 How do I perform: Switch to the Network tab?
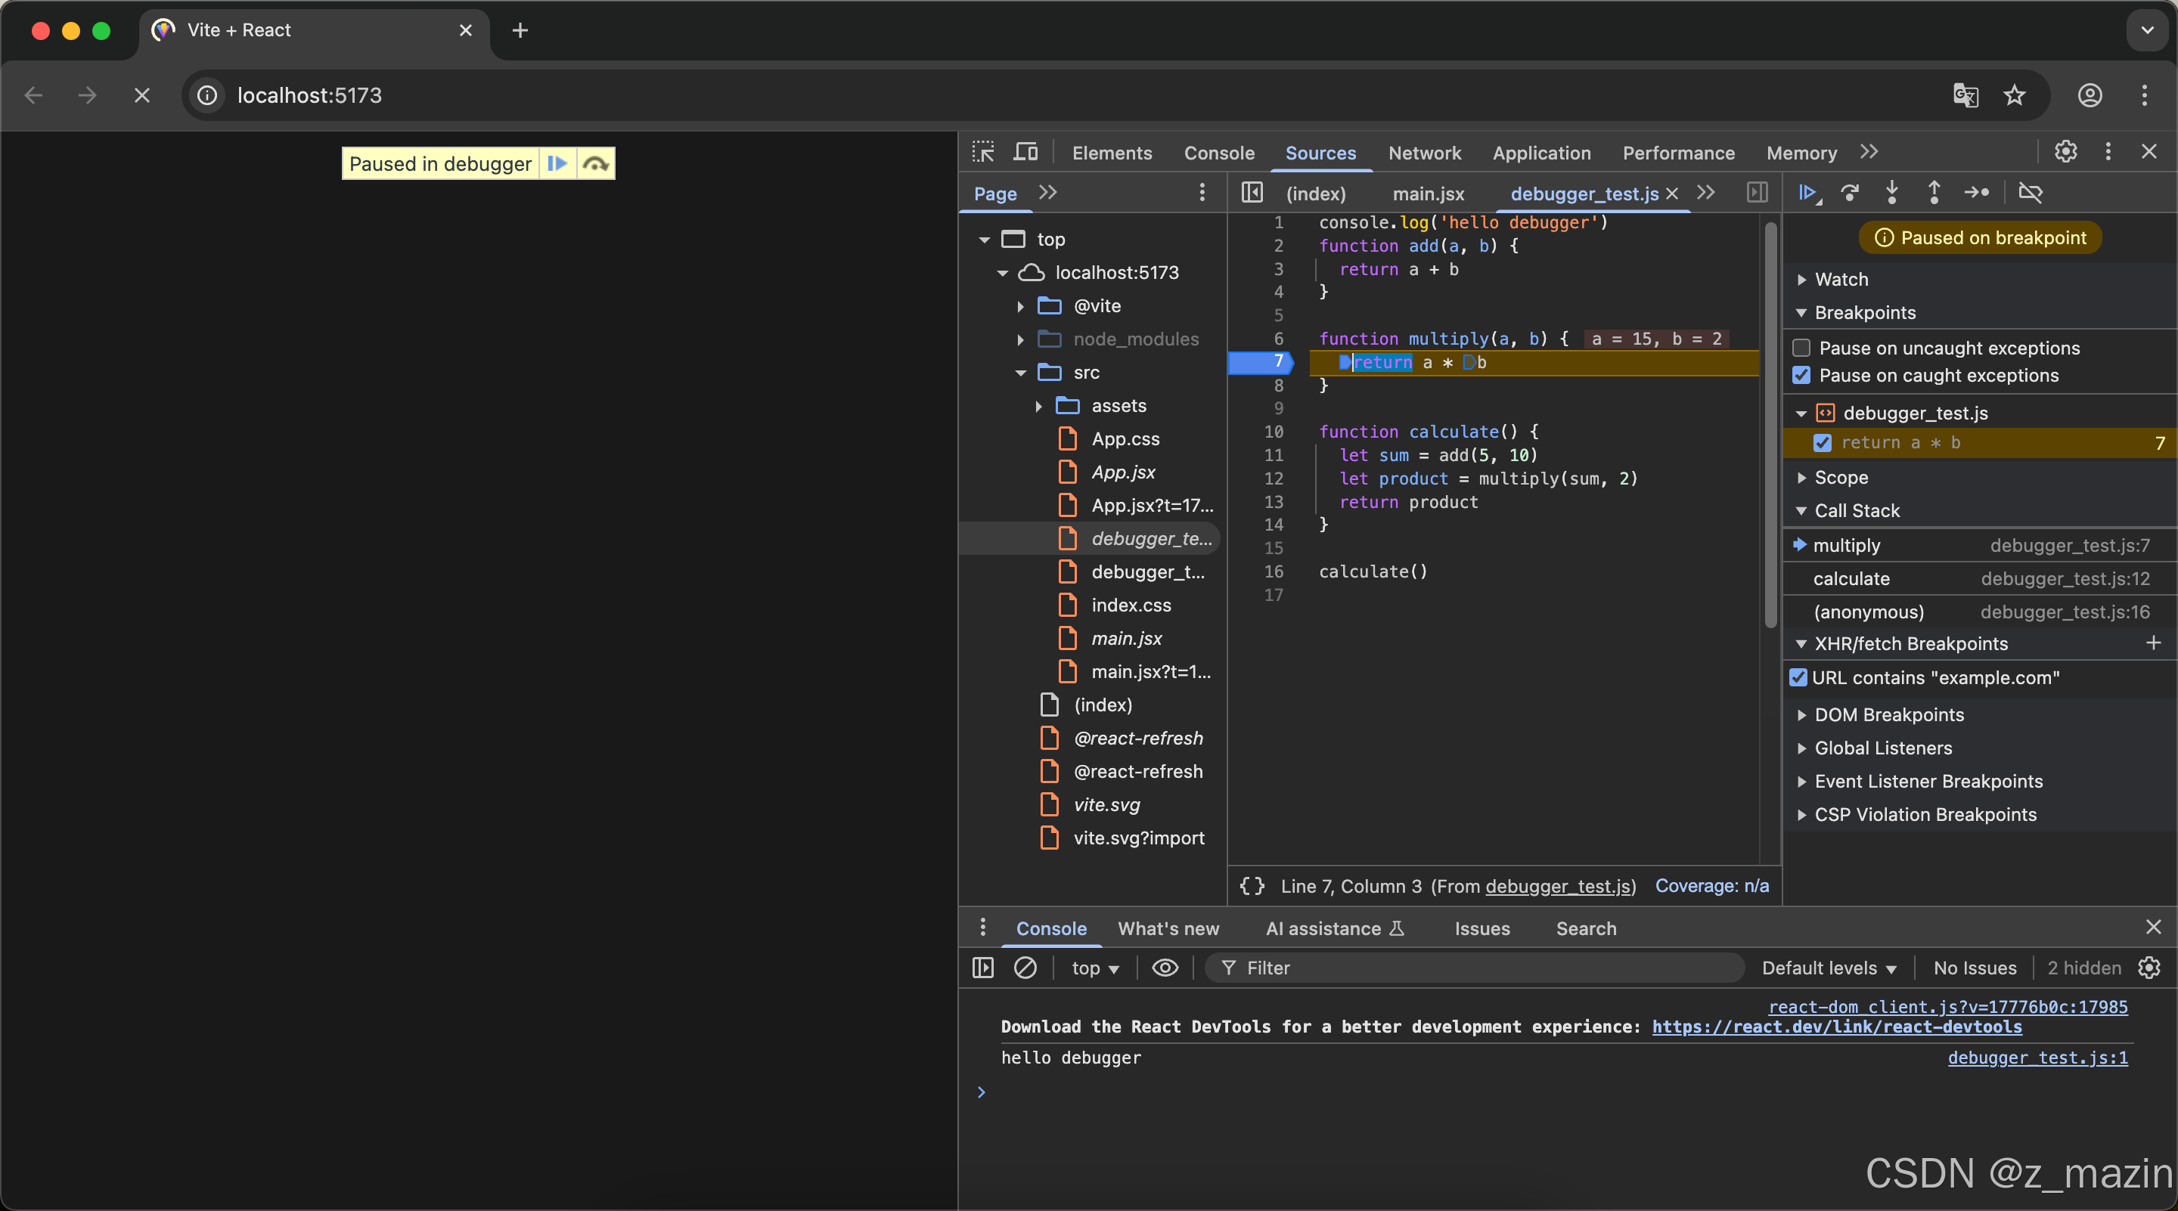(1424, 153)
